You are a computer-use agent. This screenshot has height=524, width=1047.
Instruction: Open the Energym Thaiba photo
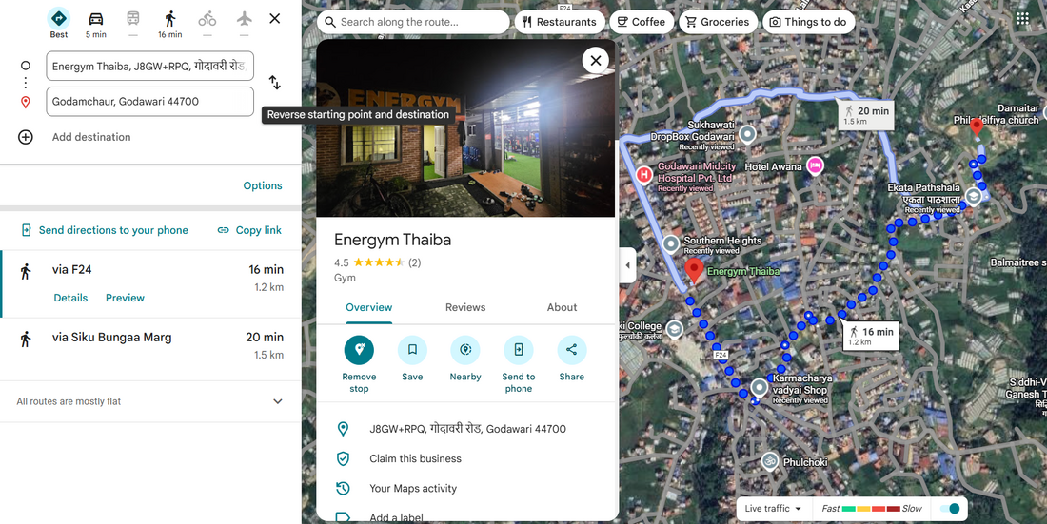[x=465, y=128]
